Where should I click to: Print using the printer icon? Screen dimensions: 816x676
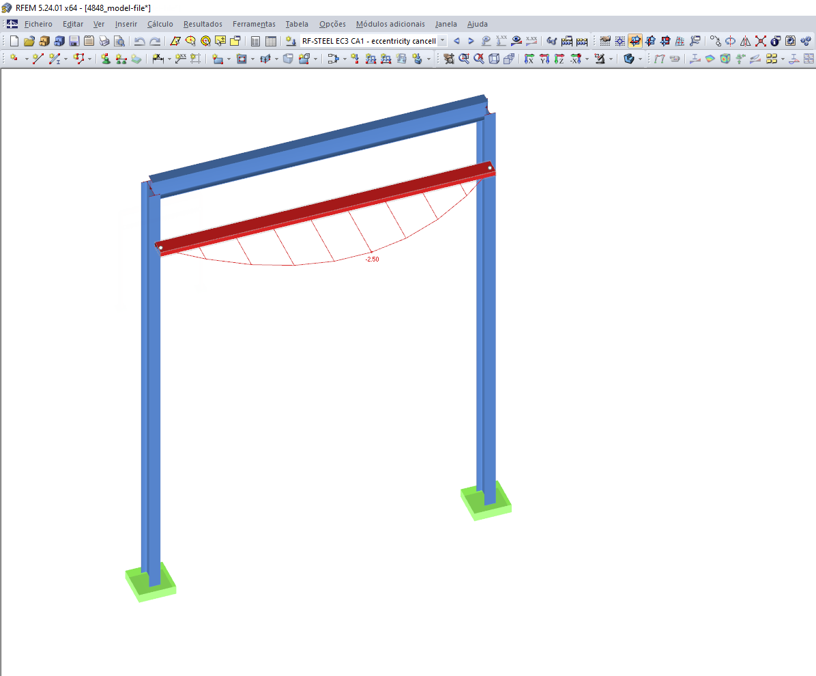point(104,41)
